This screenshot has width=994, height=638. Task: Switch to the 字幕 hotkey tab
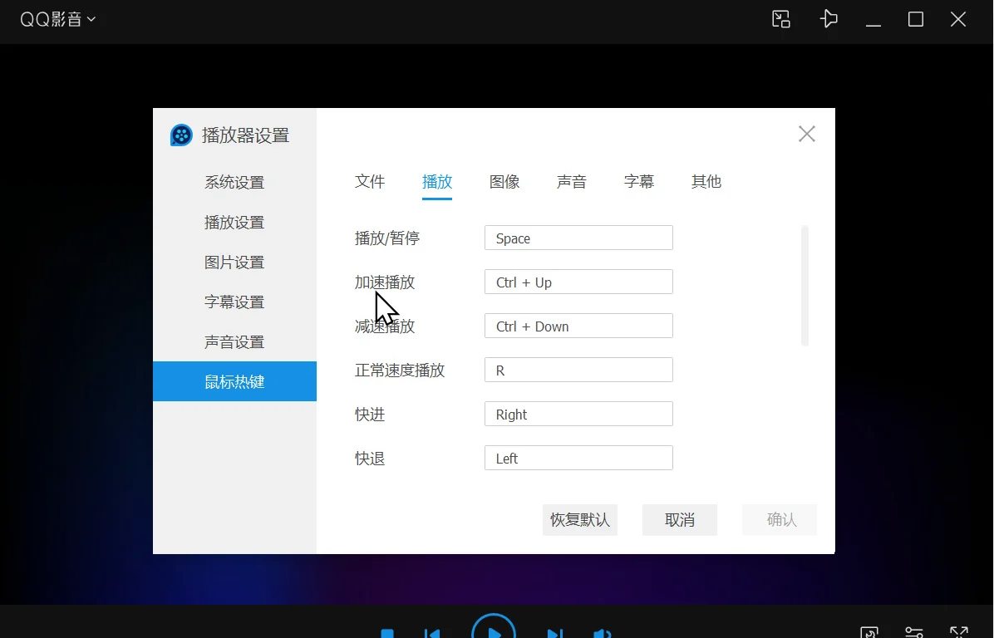pos(639,182)
